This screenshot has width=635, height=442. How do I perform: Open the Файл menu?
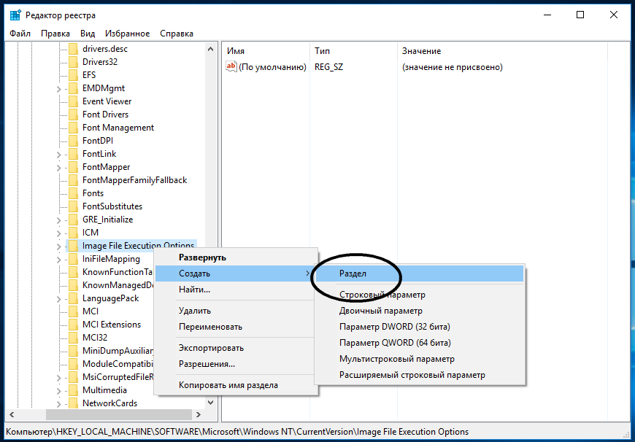point(20,34)
